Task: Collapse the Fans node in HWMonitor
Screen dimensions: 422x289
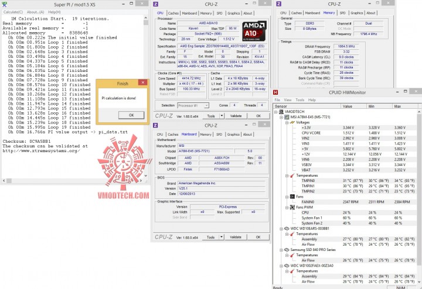Action: coord(287,197)
